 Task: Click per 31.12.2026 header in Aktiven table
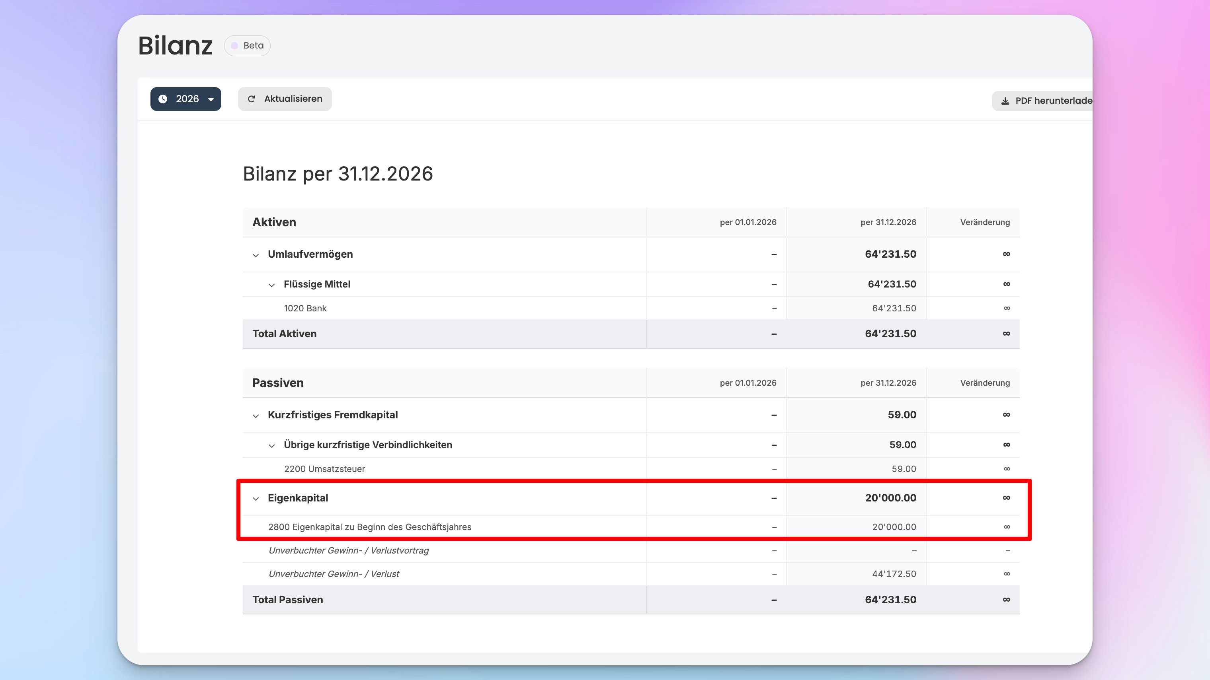[x=888, y=222]
